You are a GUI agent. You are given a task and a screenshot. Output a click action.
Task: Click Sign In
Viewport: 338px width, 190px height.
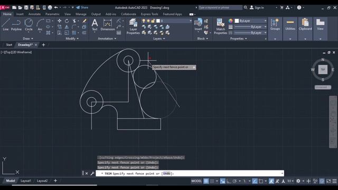pos(257,7)
